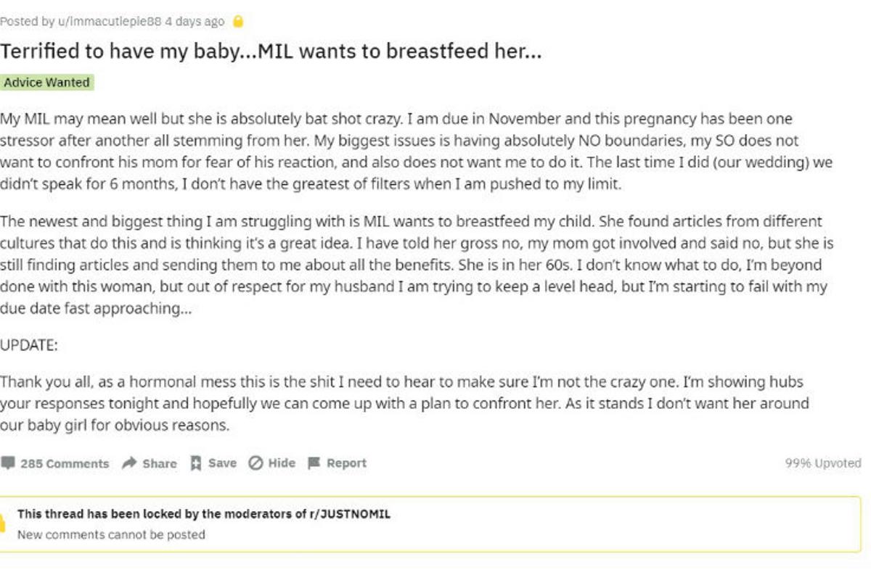This screenshot has width=871, height=580.
Task: Click the Save bookmark icon
Action: click(196, 463)
